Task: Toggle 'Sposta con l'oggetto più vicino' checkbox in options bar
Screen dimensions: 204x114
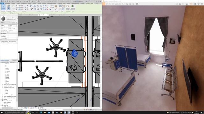Action: [x=11, y=13]
